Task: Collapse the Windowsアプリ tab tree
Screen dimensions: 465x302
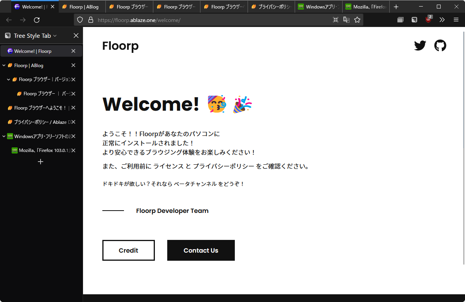Action: 3,136
